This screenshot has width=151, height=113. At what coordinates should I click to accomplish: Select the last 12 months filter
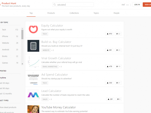coord(6,94)
